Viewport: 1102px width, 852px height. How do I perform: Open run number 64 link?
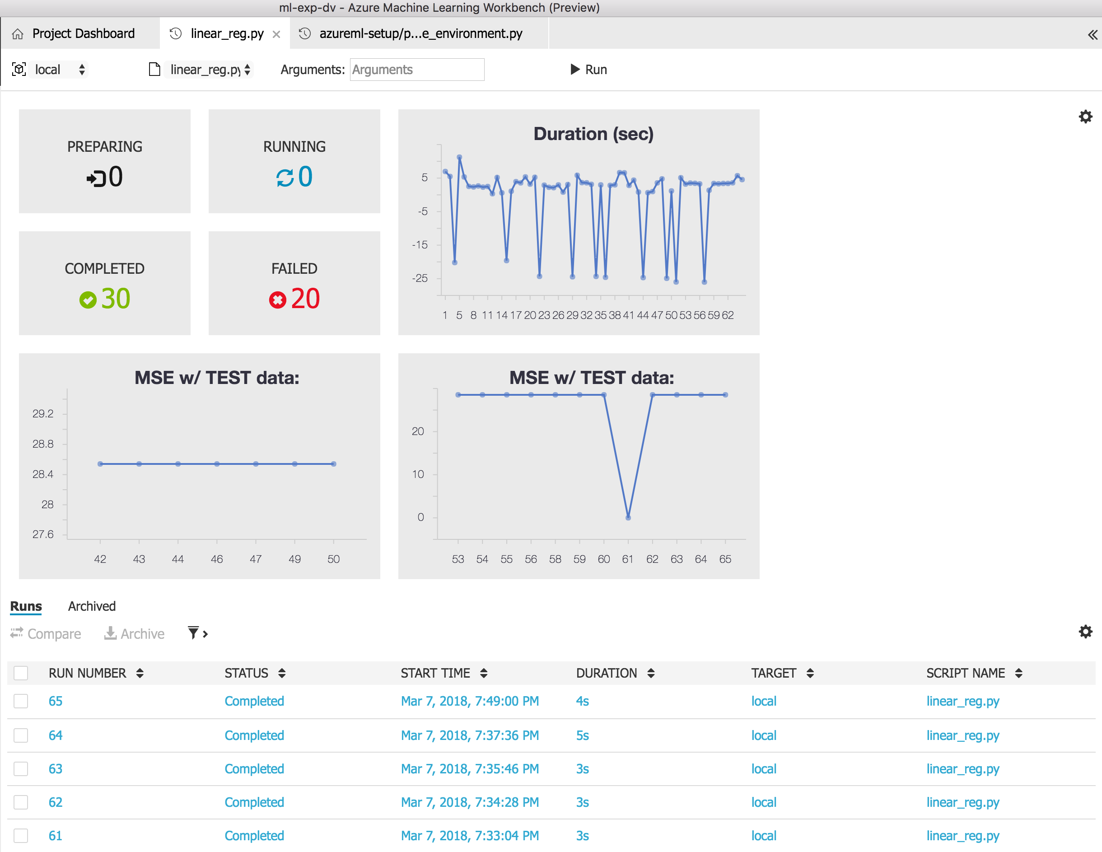tap(56, 735)
